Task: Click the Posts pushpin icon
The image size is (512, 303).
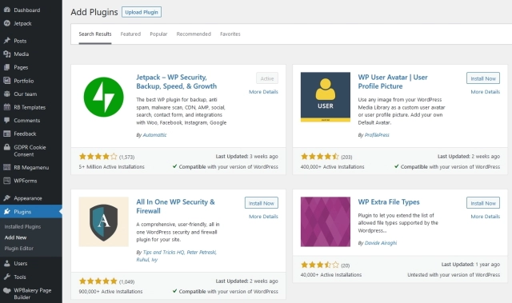Action: pos(7,41)
